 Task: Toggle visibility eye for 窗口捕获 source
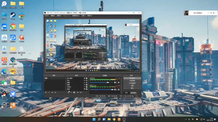(84, 78)
